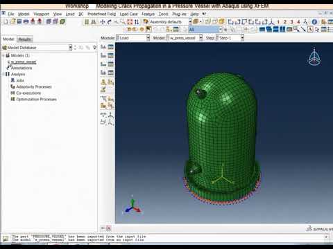Apply saved view number 3

291,22
